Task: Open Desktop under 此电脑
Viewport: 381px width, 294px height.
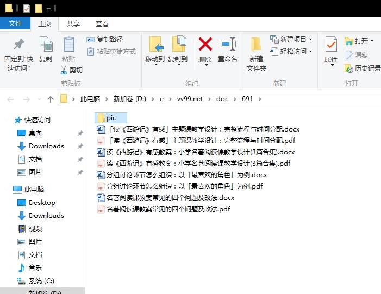Action: click(36, 203)
